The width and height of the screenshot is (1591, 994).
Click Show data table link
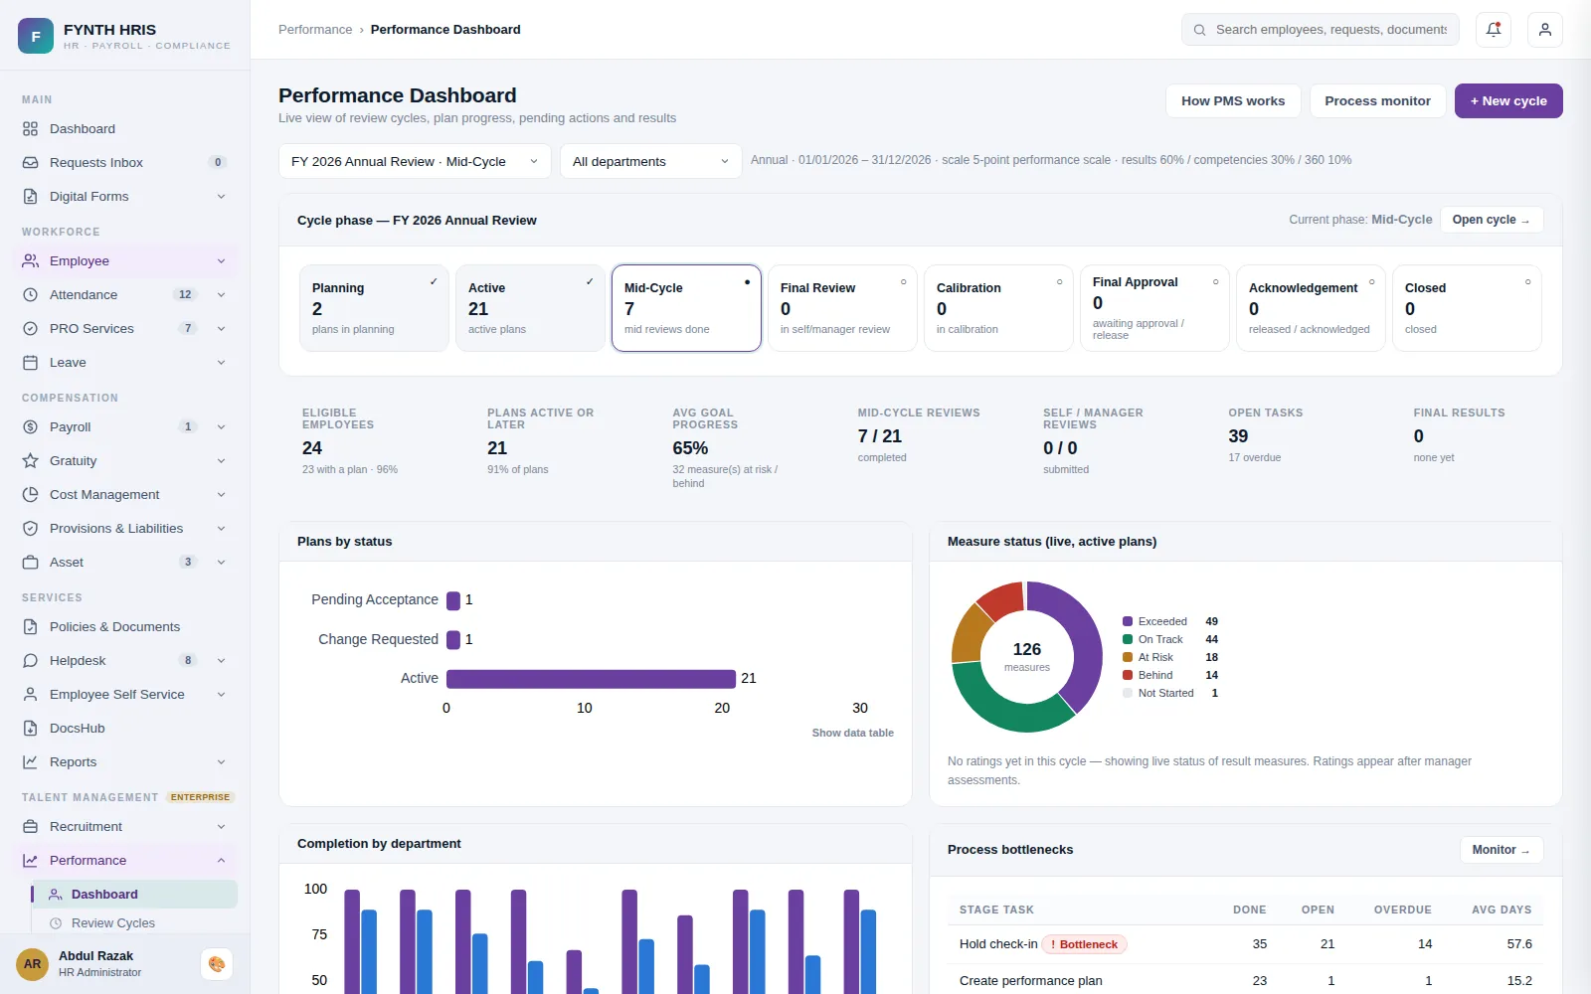[x=853, y=734]
